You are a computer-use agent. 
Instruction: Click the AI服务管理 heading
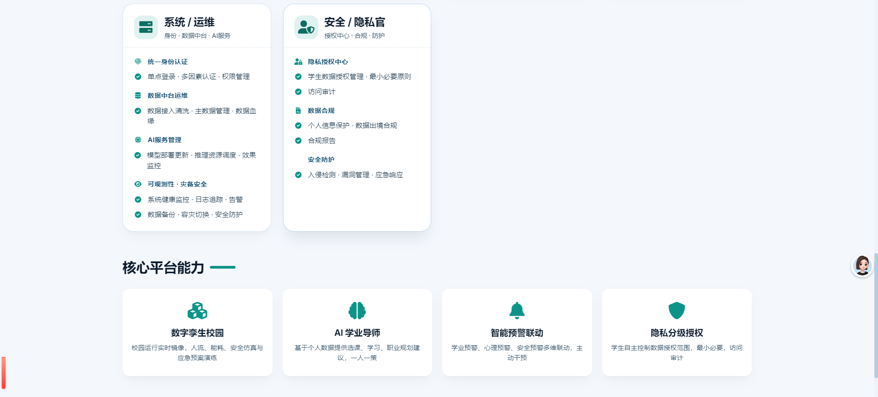click(164, 140)
